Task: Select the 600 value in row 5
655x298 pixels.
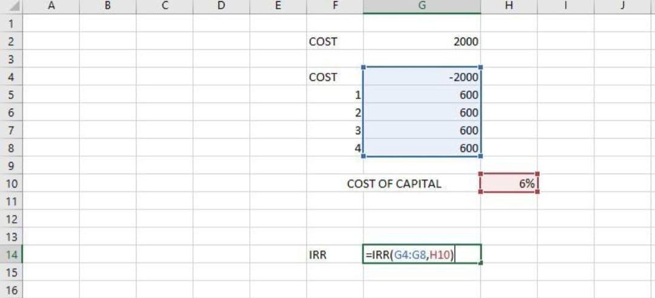Action: tap(422, 95)
